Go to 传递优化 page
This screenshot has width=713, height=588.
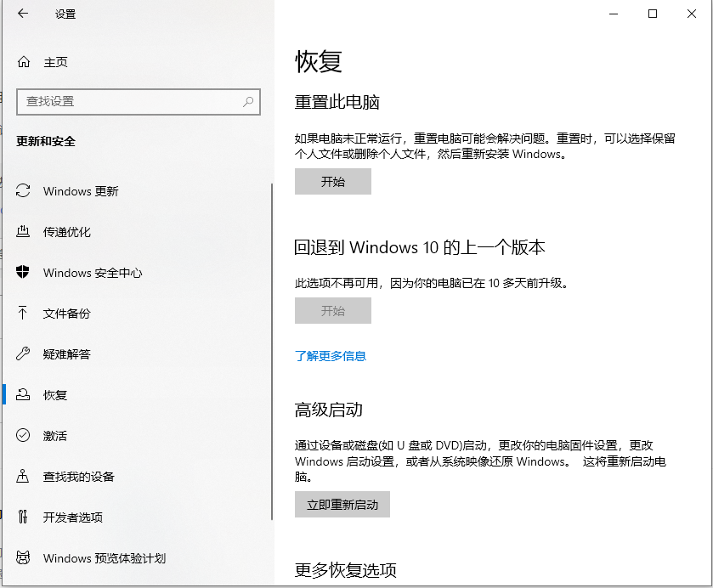point(67,232)
